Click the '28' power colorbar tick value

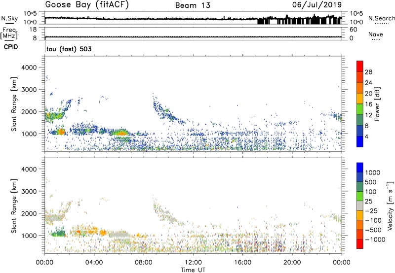click(x=368, y=72)
